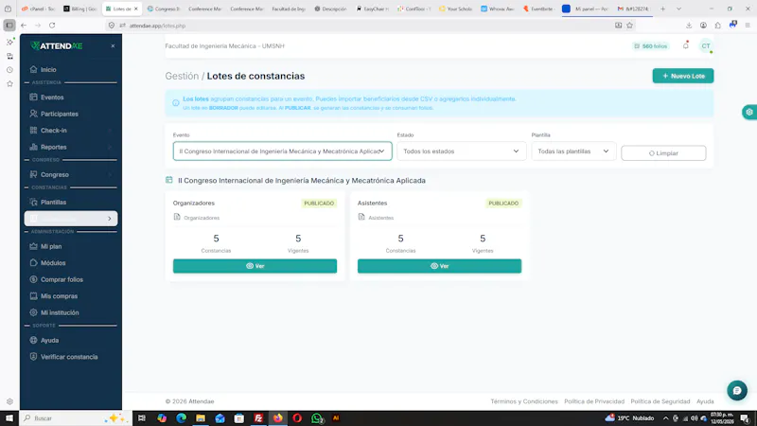Open File Explorer from the taskbar
Image resolution: width=757 pixels, height=426 pixels.
(x=201, y=418)
